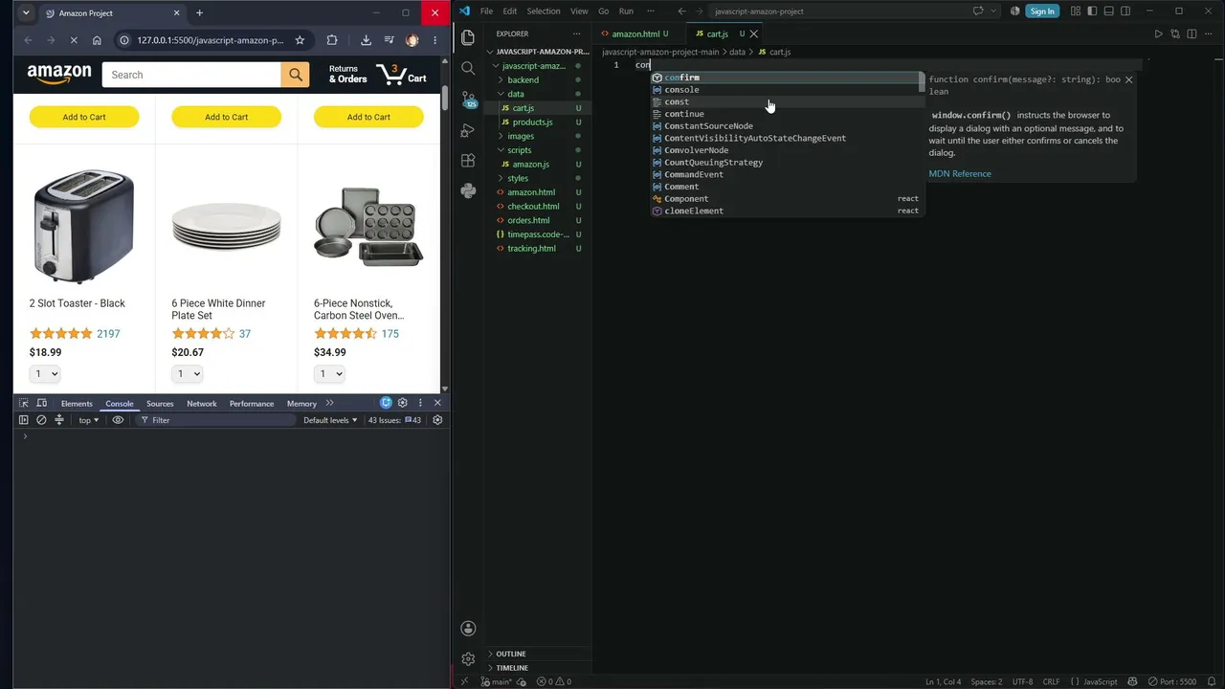The image size is (1225, 689).
Task: Open editor More Actions ellipsis
Action: [x=1209, y=34]
